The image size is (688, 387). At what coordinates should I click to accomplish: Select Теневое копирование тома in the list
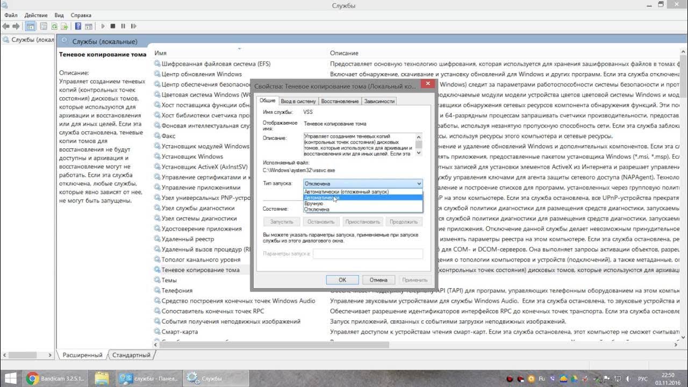[202, 270]
